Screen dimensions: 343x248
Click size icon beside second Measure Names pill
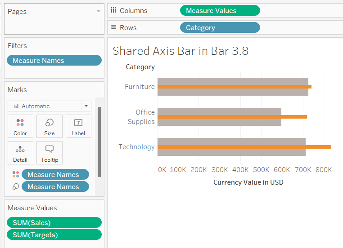point(16,186)
